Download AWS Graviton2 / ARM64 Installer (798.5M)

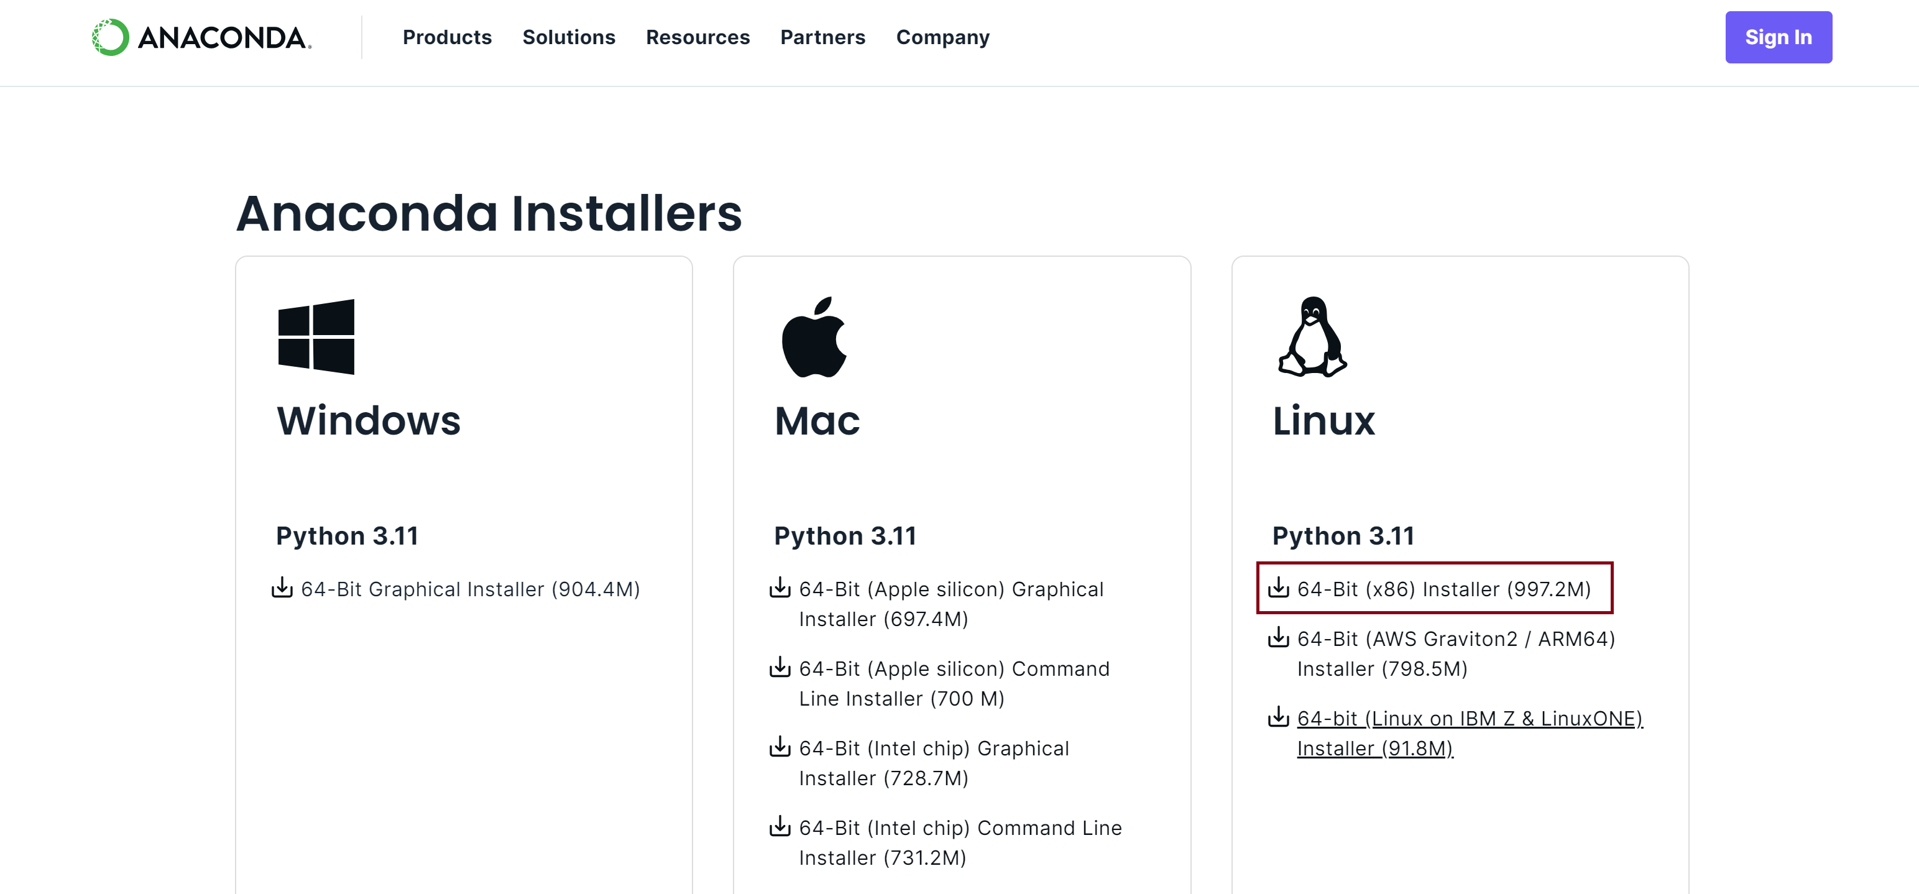pyautogui.click(x=1456, y=654)
